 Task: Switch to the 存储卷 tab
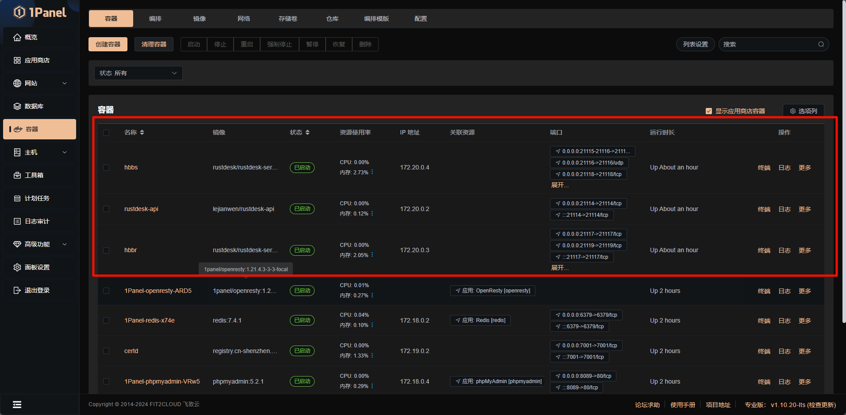288,19
